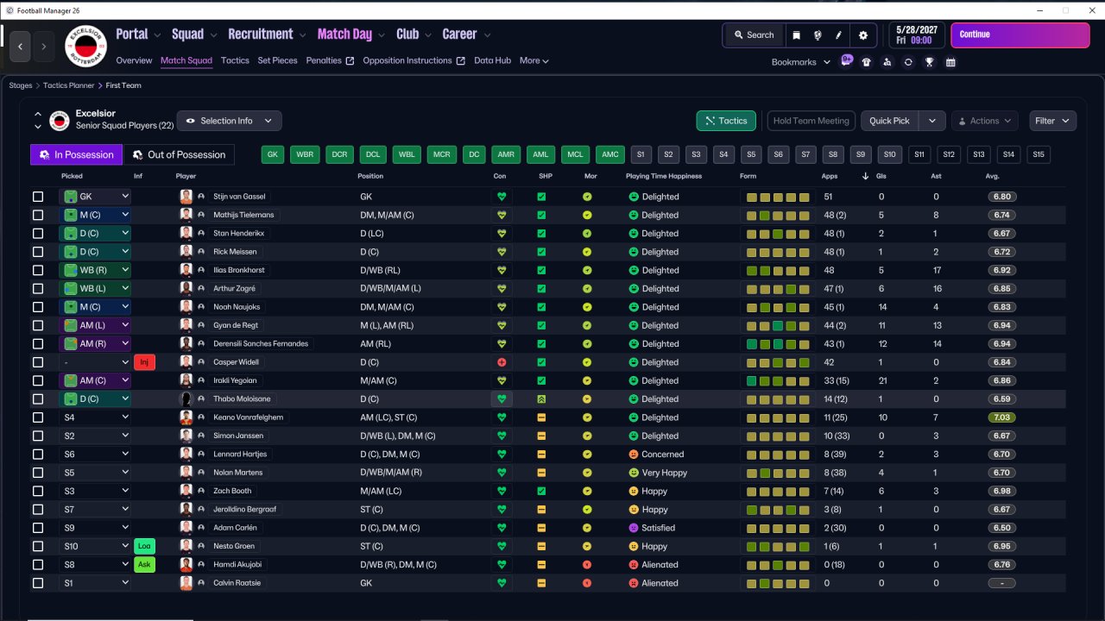
Task: Open the calendar schedule shortcut icon
Action: tap(950, 62)
